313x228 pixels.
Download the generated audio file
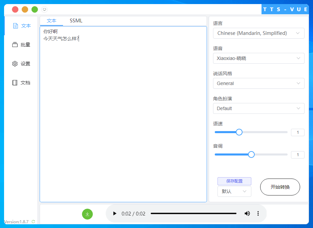tap(87, 214)
